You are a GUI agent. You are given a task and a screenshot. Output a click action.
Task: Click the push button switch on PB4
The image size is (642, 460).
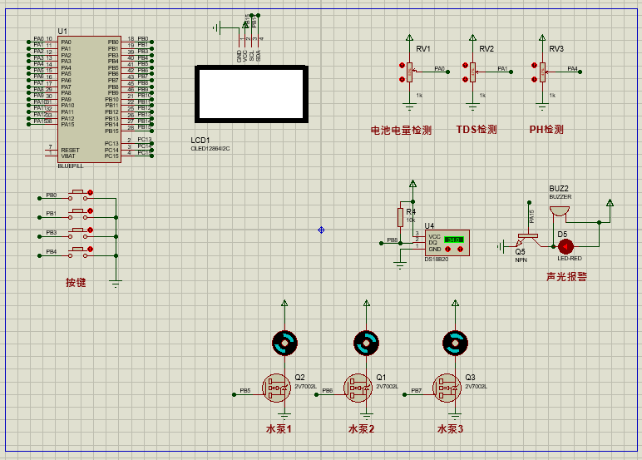[x=78, y=253]
